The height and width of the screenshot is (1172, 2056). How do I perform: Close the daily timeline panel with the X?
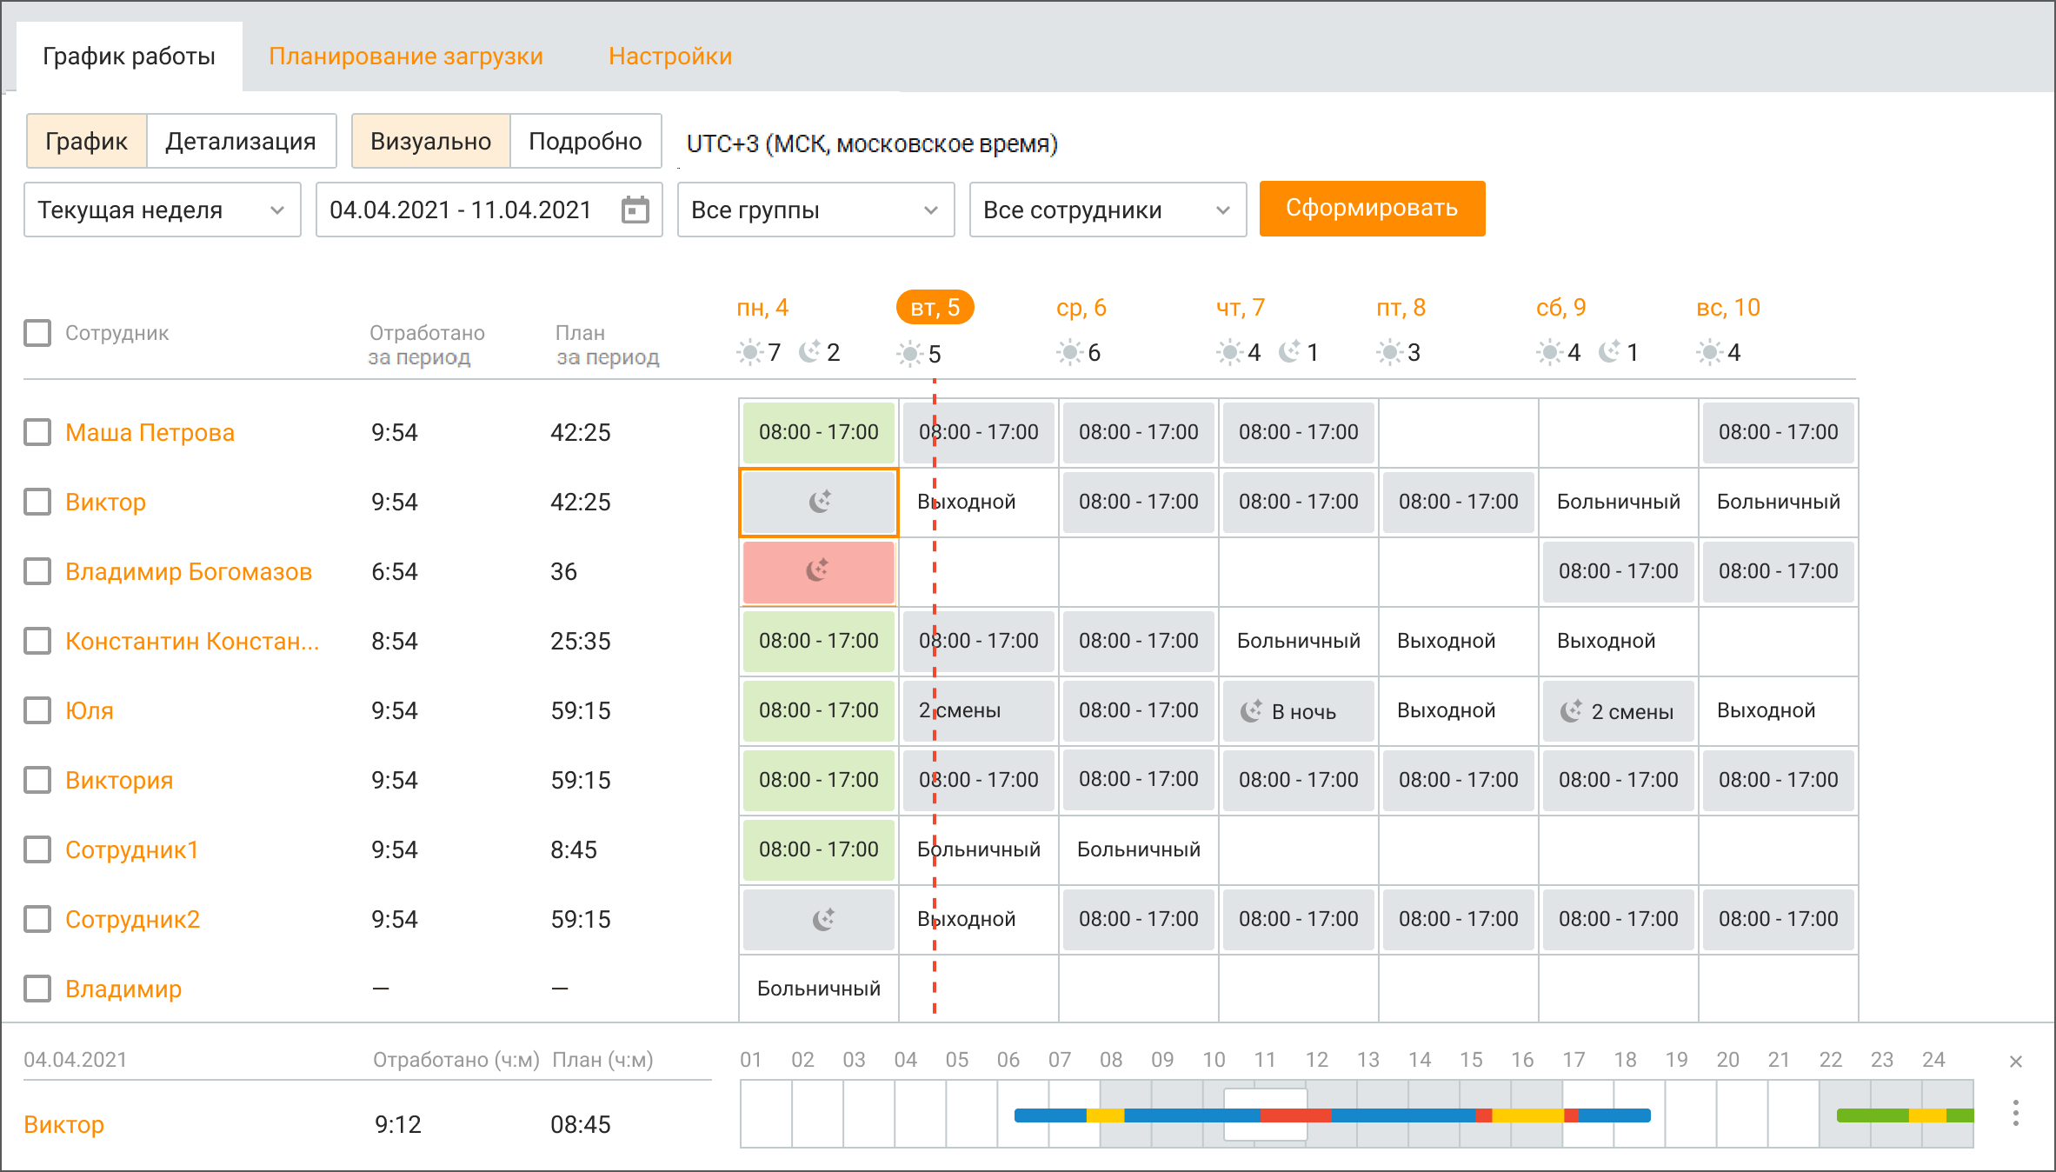[2016, 1061]
